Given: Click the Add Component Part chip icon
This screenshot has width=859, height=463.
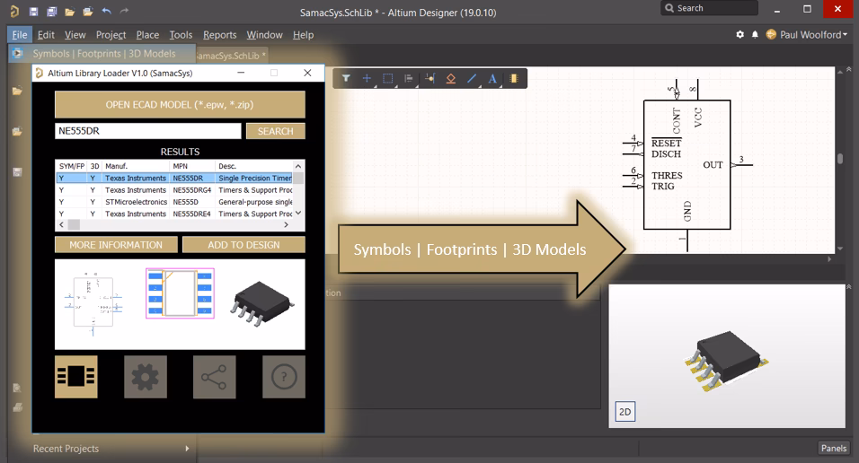Looking at the screenshot, I should click(x=514, y=79).
